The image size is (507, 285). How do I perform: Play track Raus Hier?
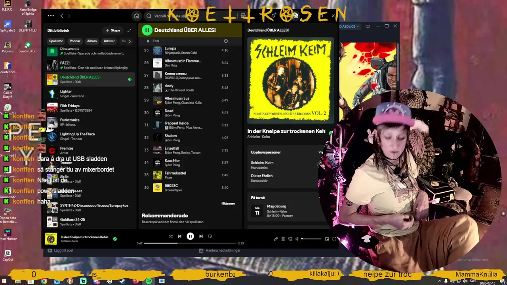191,163
